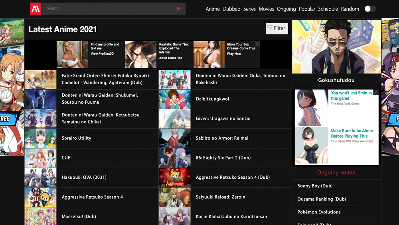Click the Kaijin Kaihatsubu thumbnail
Screen dimensions: 399x225
point(175,216)
